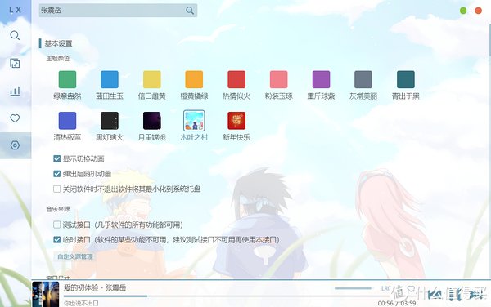Open the song list sidebar icon
Viewport: 491px width, 307px height.
click(15, 64)
